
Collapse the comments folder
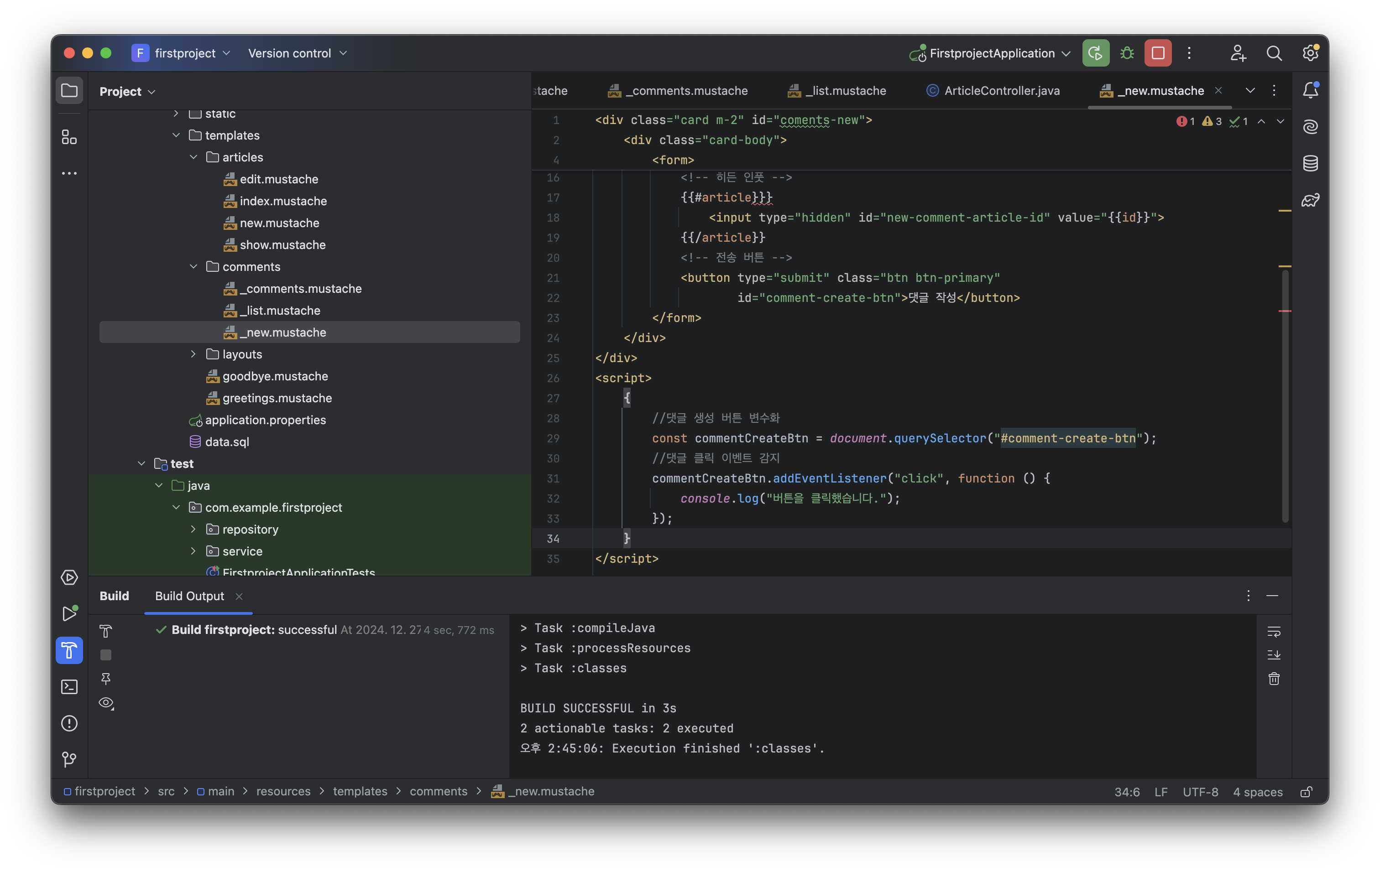point(193,267)
